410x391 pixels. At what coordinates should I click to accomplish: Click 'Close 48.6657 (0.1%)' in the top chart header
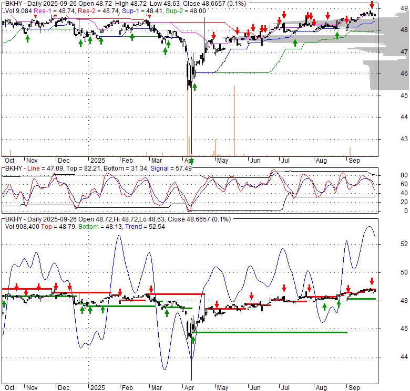click(x=214, y=4)
